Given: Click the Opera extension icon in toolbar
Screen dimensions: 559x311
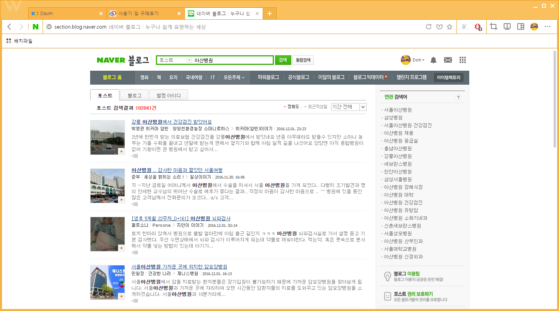Looking at the screenshot, I should click(478, 27).
